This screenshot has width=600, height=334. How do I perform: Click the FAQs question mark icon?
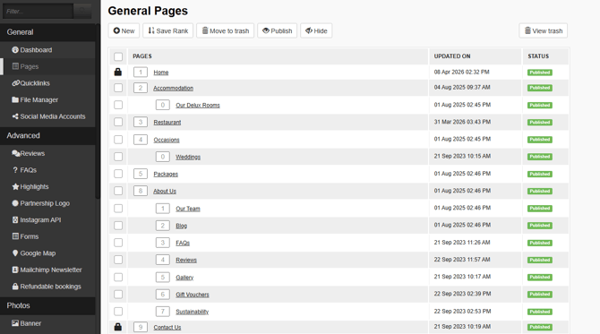point(15,170)
